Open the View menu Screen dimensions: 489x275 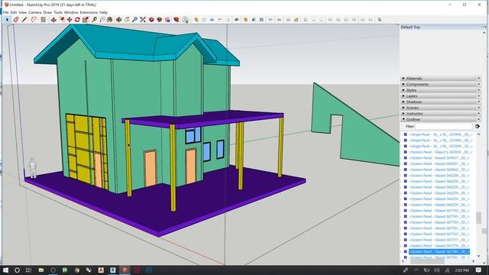(x=22, y=12)
